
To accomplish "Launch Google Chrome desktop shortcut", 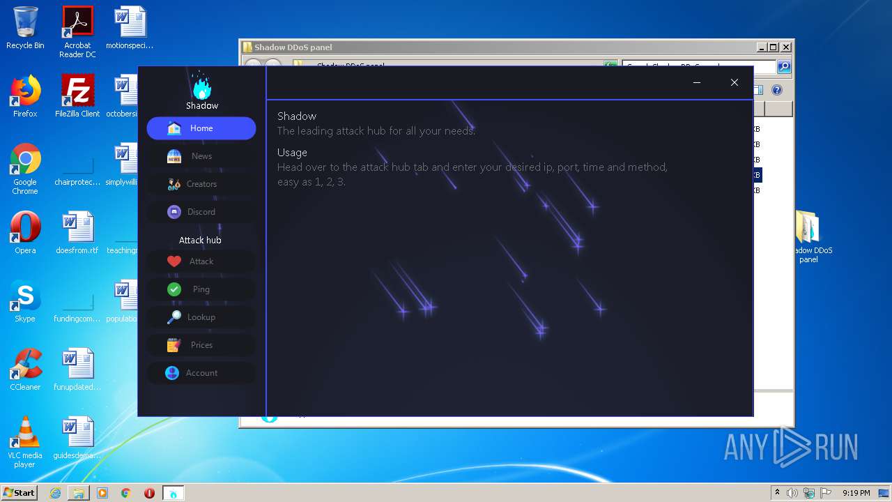I will (x=25, y=169).
